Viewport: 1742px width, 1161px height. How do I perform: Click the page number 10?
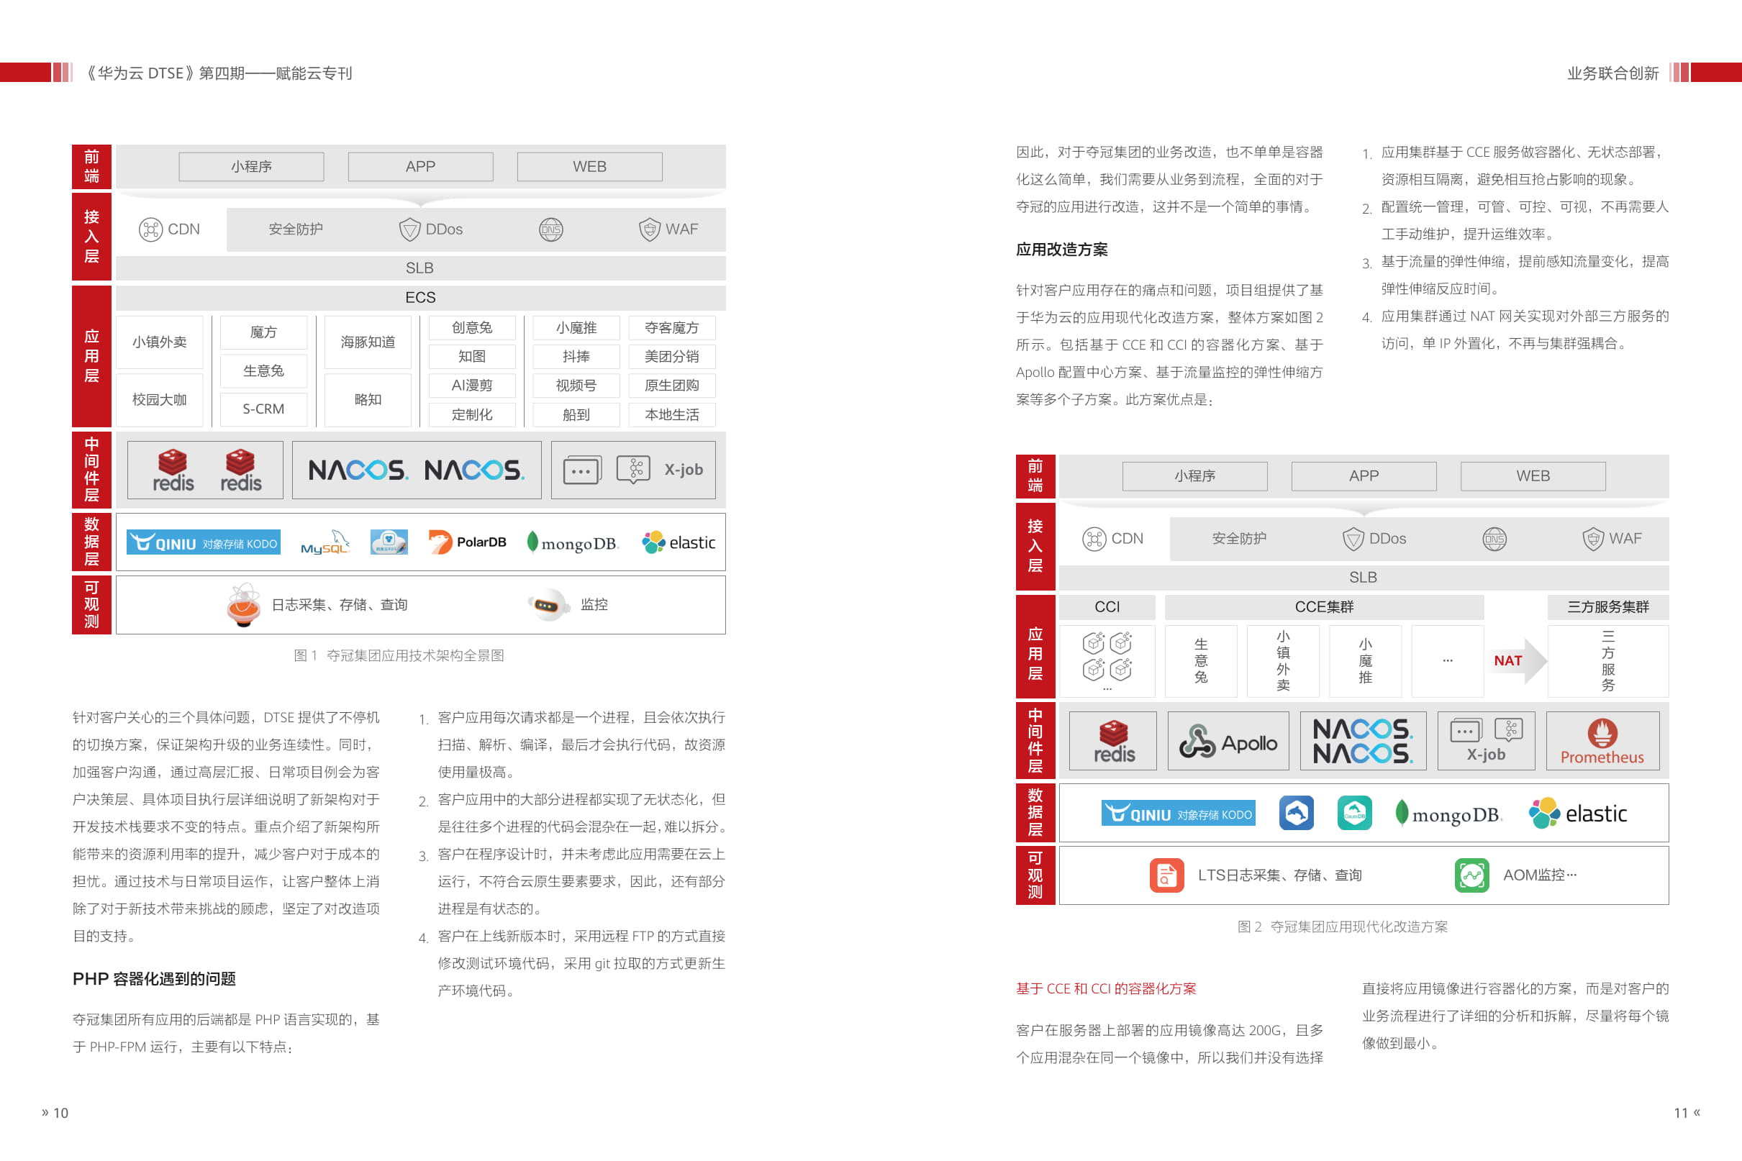point(60,1113)
